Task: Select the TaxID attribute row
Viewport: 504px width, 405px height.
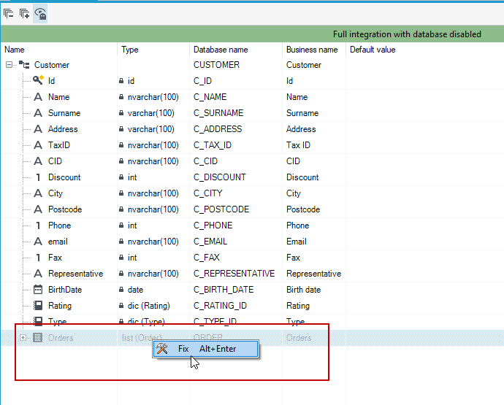Action: coord(252,145)
